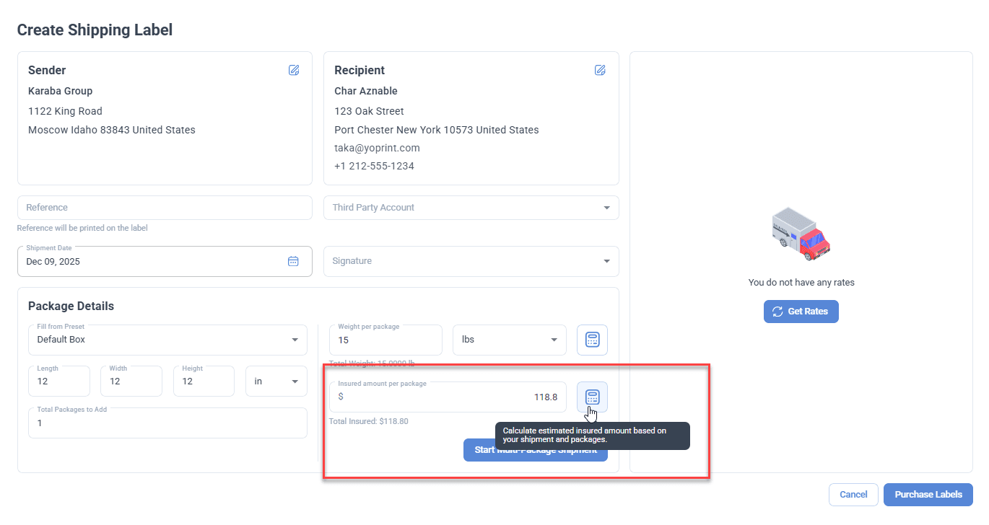Edit the Sender address

pos(294,70)
